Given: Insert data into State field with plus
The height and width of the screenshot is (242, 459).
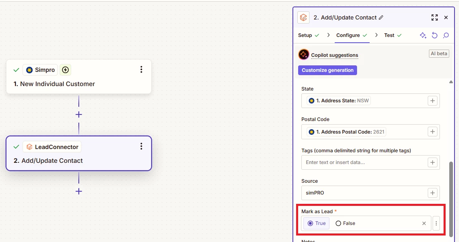Looking at the screenshot, I should tap(432, 101).
